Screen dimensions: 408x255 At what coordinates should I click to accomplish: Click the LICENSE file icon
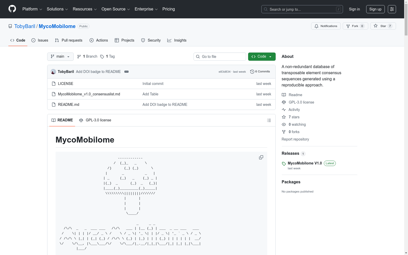(x=54, y=84)
